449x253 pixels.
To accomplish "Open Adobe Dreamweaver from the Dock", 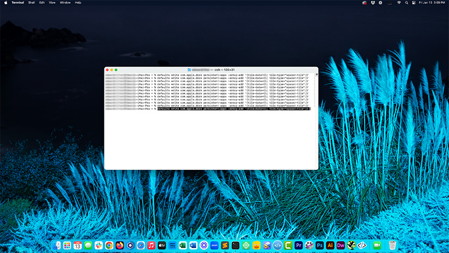I will 341,245.
